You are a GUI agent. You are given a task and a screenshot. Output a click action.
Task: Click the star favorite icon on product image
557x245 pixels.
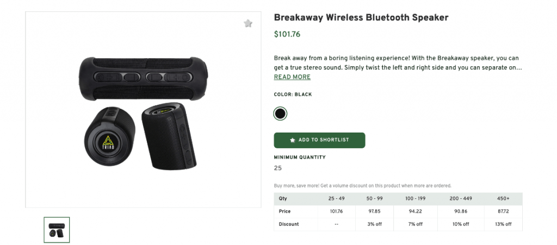248,23
